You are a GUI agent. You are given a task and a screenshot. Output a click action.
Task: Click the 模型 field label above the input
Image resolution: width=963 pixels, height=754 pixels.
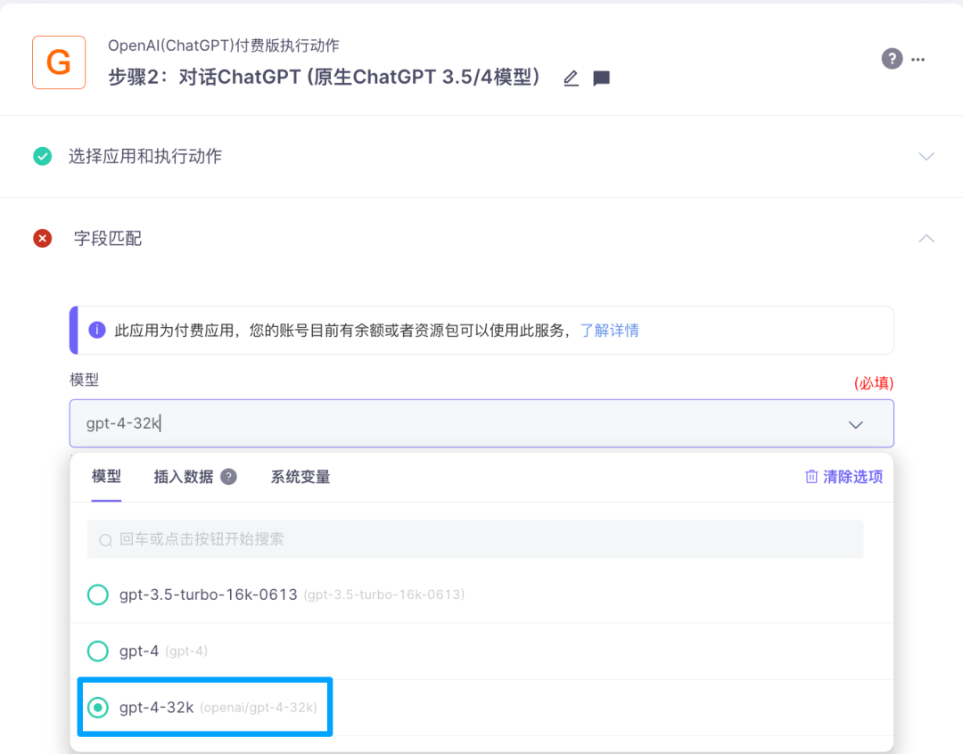click(84, 380)
